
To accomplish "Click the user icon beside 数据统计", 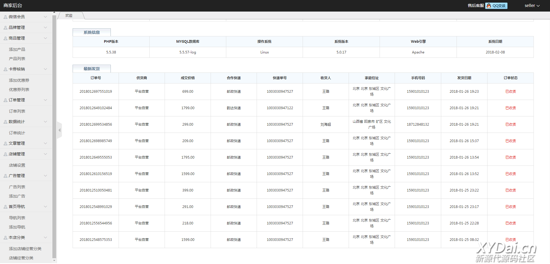I will [5, 122].
